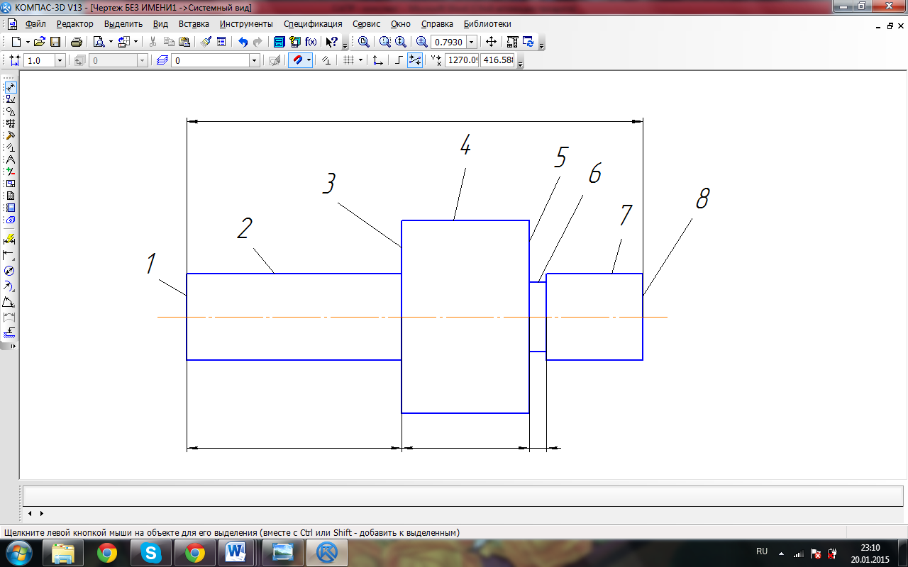The image size is (908, 567).
Task: Select the height dimension tool
Action: point(10,332)
